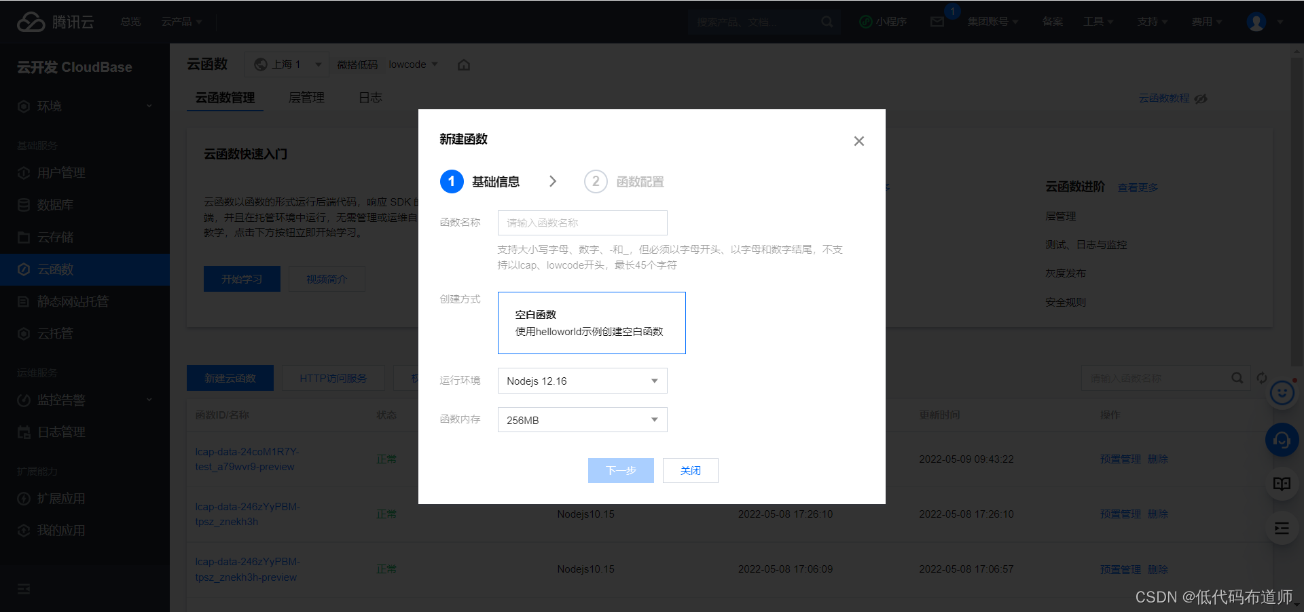
Task: Click the Tencent Cloud logo
Action: [x=55, y=22]
